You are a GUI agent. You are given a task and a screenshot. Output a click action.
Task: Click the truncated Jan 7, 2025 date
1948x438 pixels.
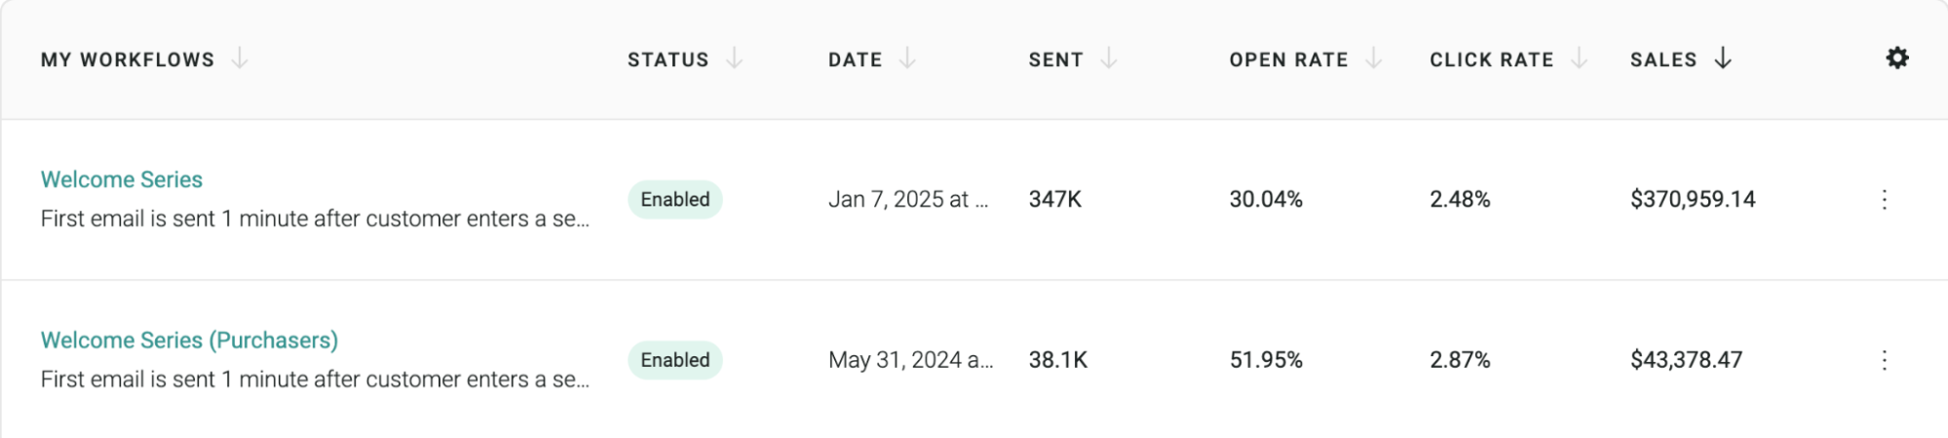908,200
